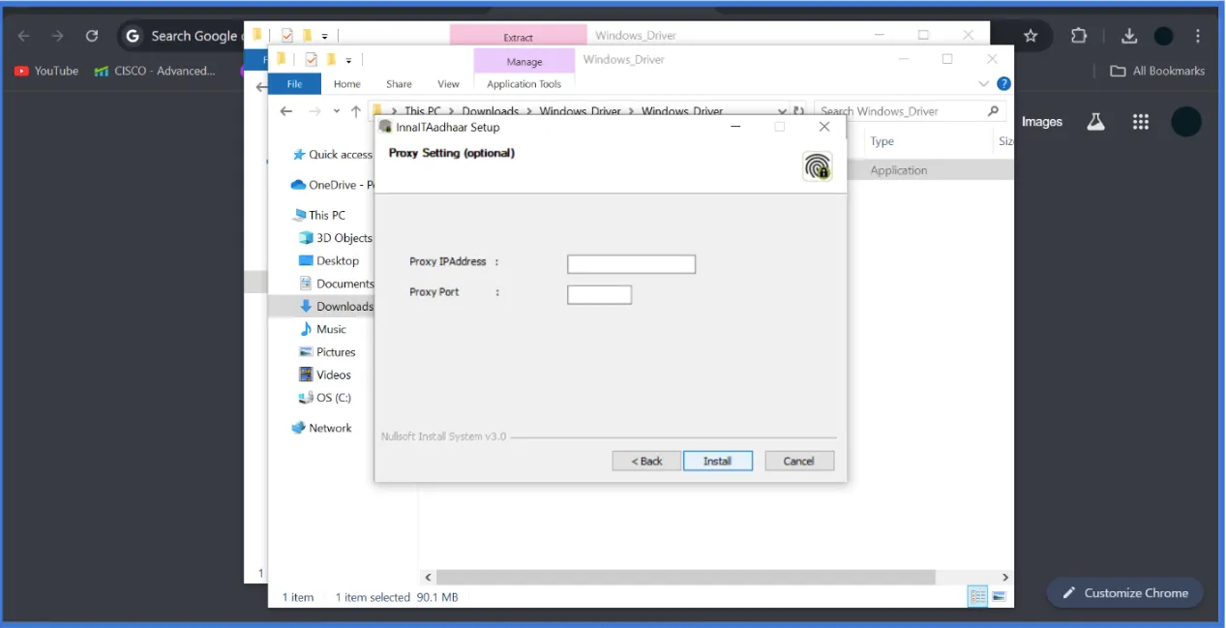The image size is (1226, 628).
Task: Open Downloads in the sidebar
Action: tap(336, 307)
